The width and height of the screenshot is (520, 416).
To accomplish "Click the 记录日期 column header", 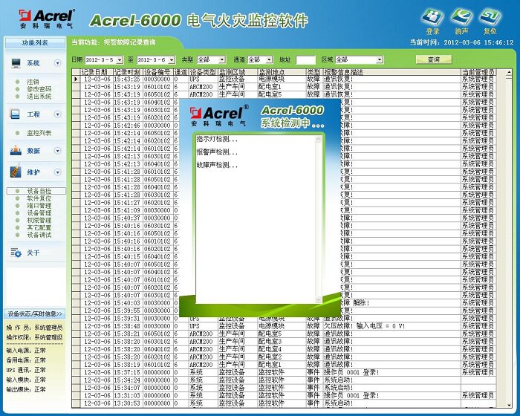I will [95, 72].
